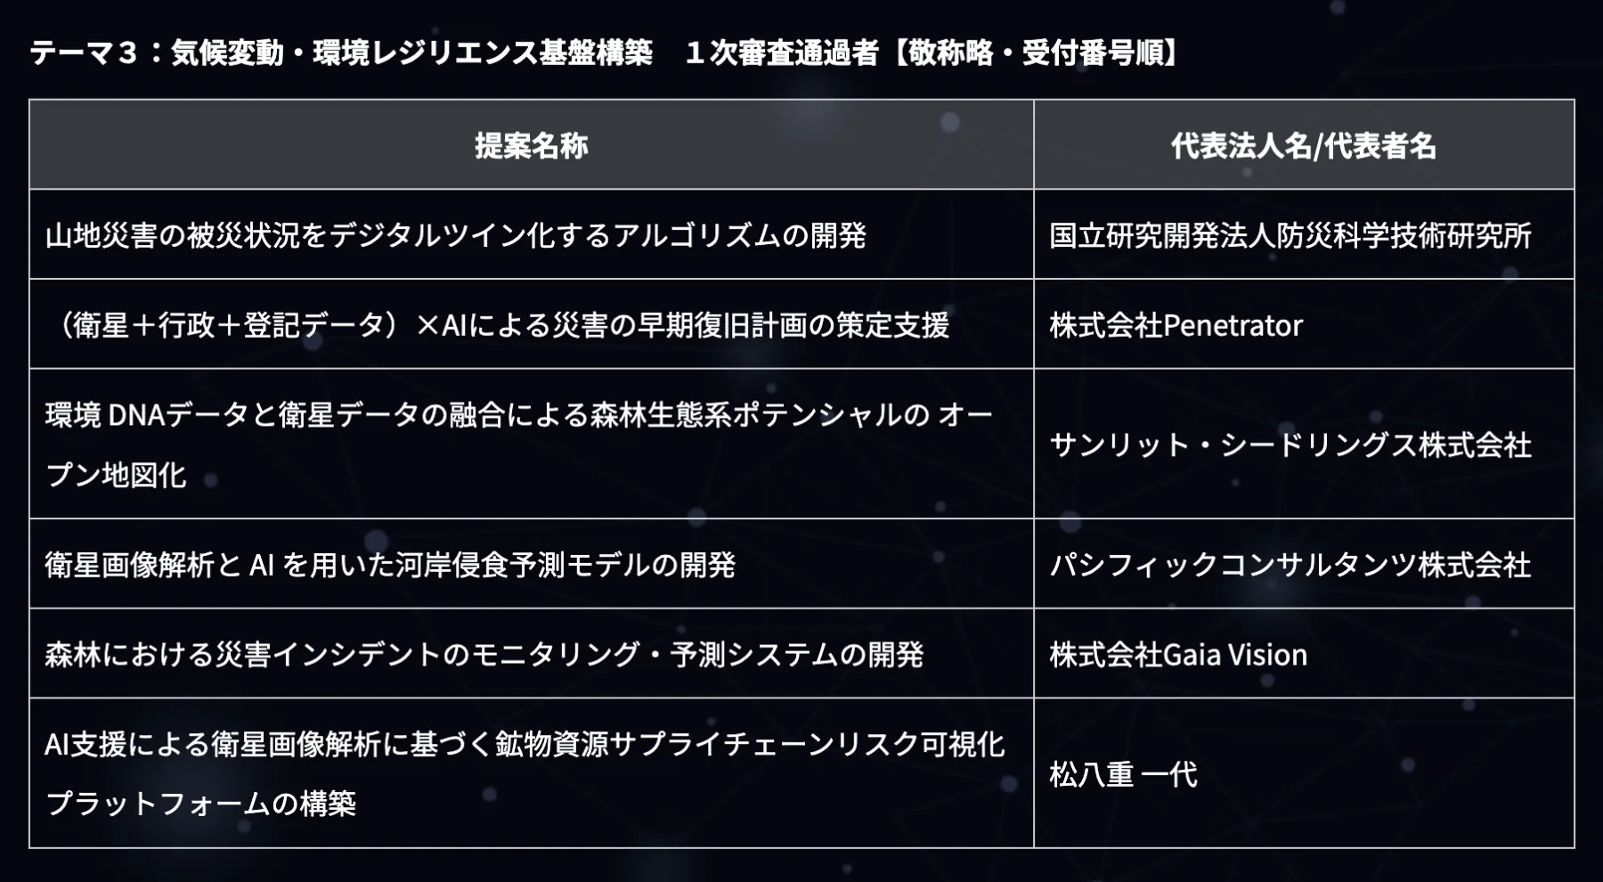Click the プラットフォームの構築 wrapped text line
This screenshot has height=882, width=1603.
tap(200, 804)
